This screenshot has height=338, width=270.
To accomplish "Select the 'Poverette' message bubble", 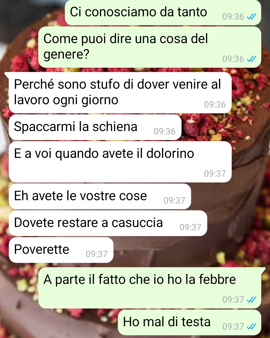I will tap(61, 250).
